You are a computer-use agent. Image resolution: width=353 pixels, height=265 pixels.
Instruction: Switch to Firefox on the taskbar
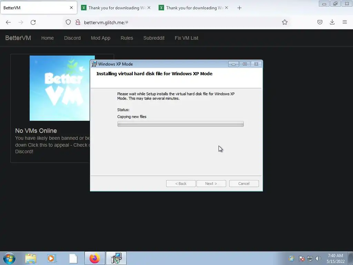[x=95, y=258]
